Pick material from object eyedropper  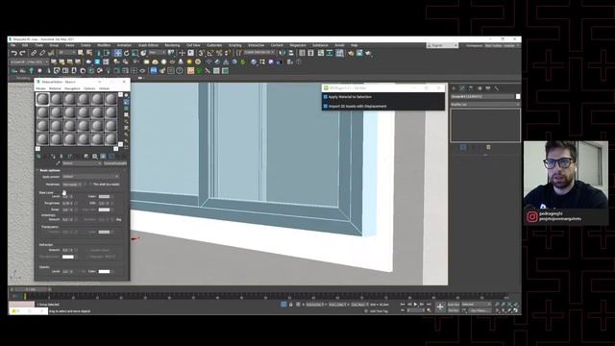coord(58,163)
